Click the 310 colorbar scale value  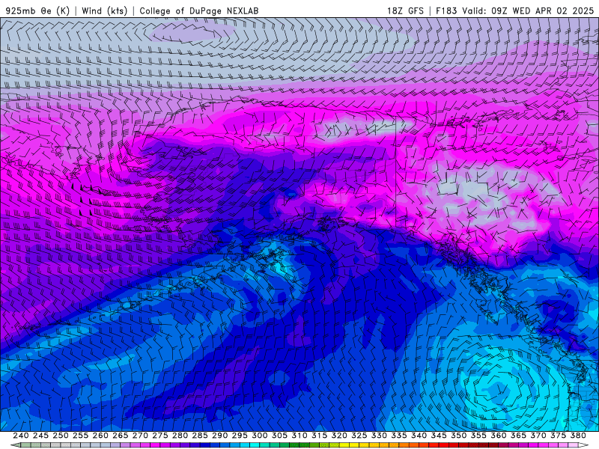(x=299, y=436)
